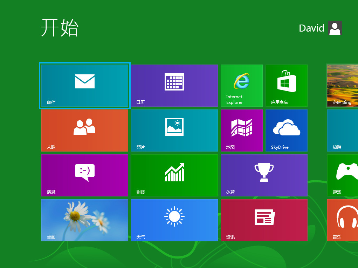
Task: Open the Finance tile (财经)
Action: [174, 175]
